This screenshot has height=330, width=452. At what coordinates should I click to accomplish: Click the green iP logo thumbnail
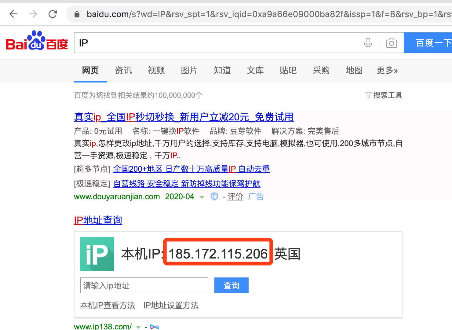pyautogui.click(x=97, y=254)
